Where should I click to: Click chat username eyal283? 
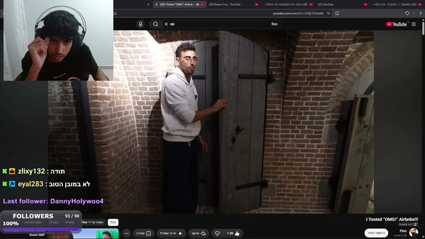tap(31, 184)
